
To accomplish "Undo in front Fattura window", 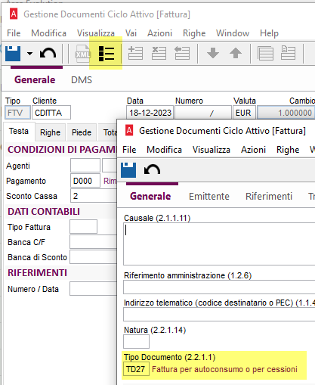I will click(152, 169).
